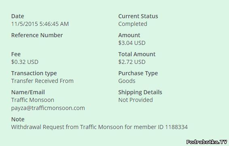Select the $3.04 USD amount
229x146 pixels.
click(132, 43)
